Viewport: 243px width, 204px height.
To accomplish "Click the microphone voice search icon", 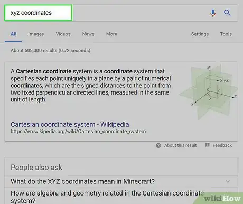I will tap(213, 13).
